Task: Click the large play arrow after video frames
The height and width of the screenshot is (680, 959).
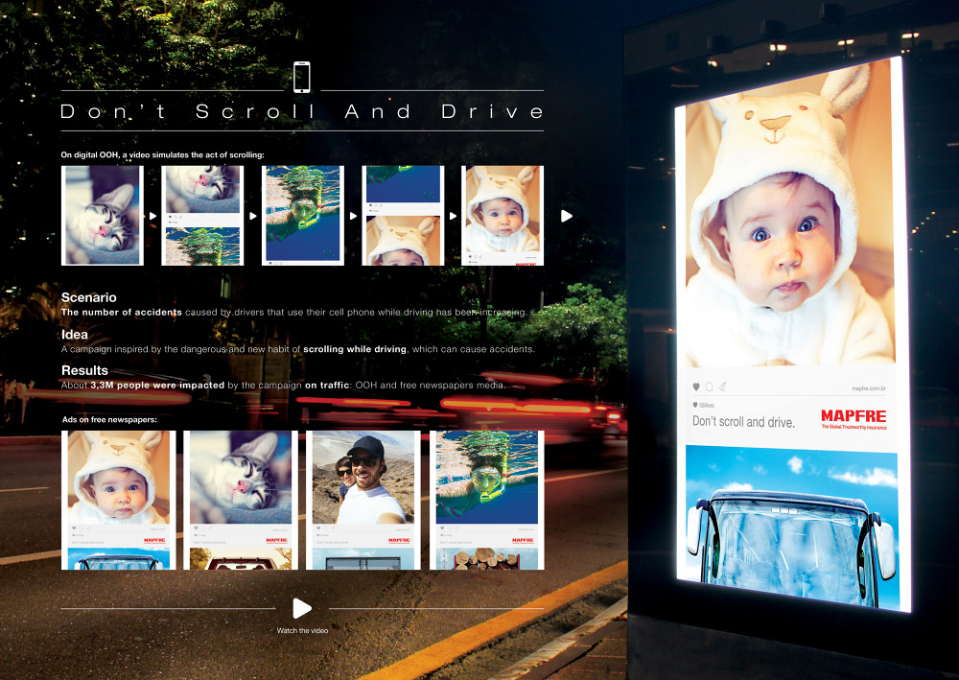Action: 567,216
